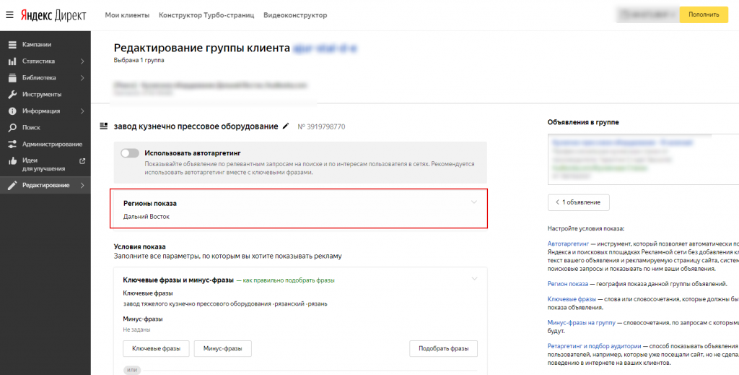
Task: Open the hamburger menu icon
Action: (9, 15)
